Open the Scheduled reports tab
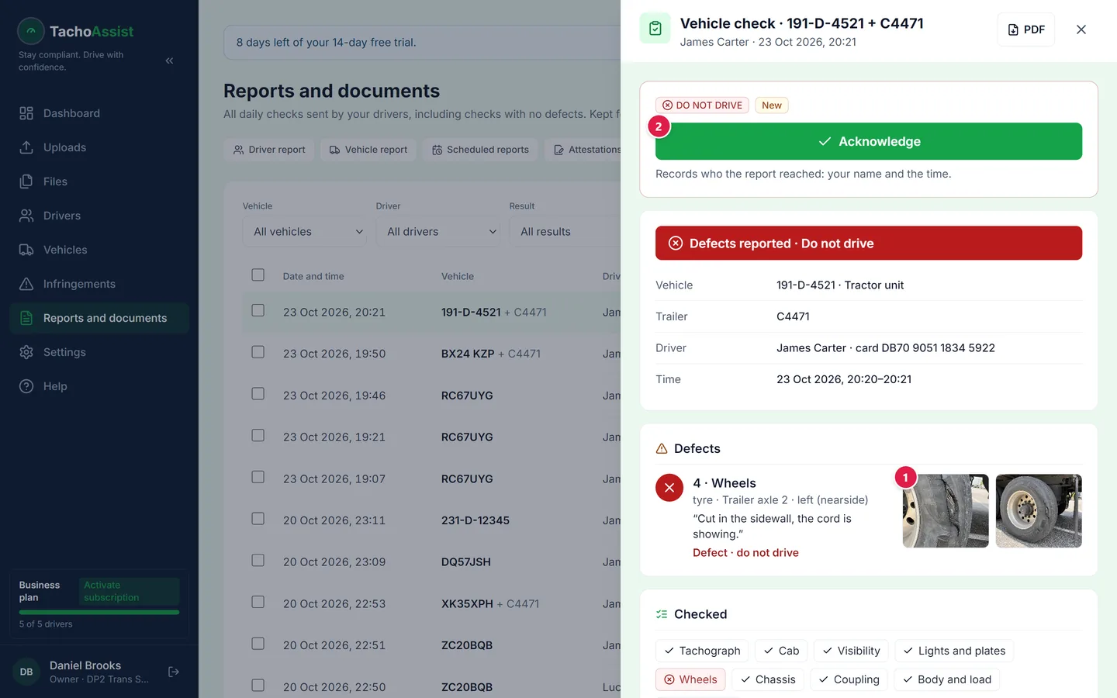Image resolution: width=1117 pixels, height=698 pixels. [x=480, y=150]
